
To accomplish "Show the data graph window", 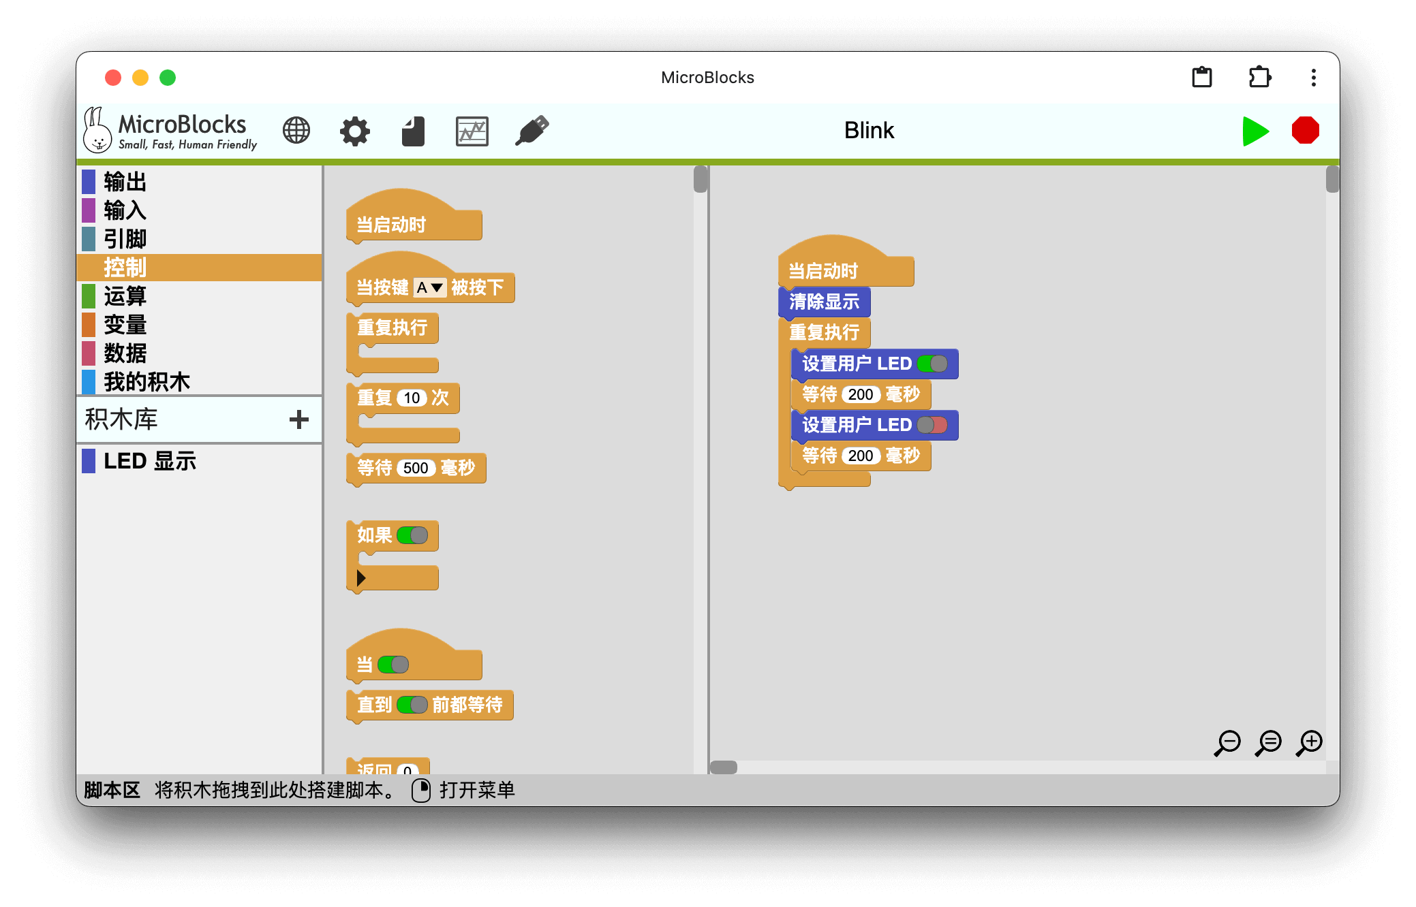I will click(x=472, y=131).
